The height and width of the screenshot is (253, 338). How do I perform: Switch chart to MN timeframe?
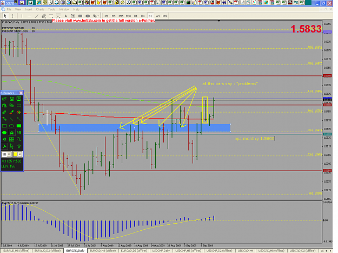[x=165, y=16]
